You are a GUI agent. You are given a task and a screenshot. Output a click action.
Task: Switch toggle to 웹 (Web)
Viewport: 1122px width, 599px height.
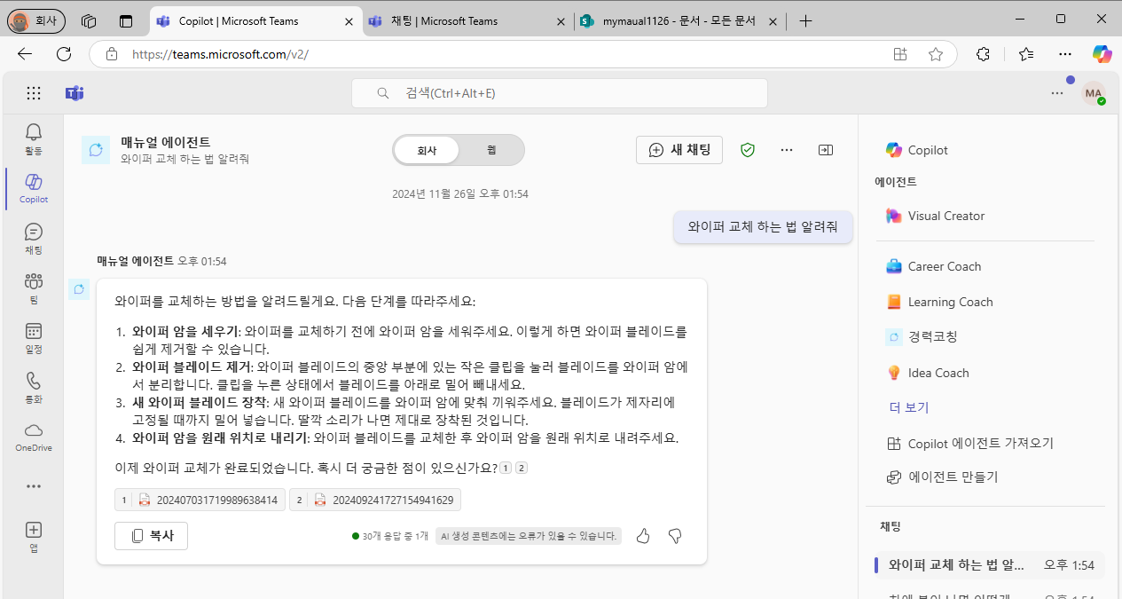pyautogui.click(x=491, y=150)
